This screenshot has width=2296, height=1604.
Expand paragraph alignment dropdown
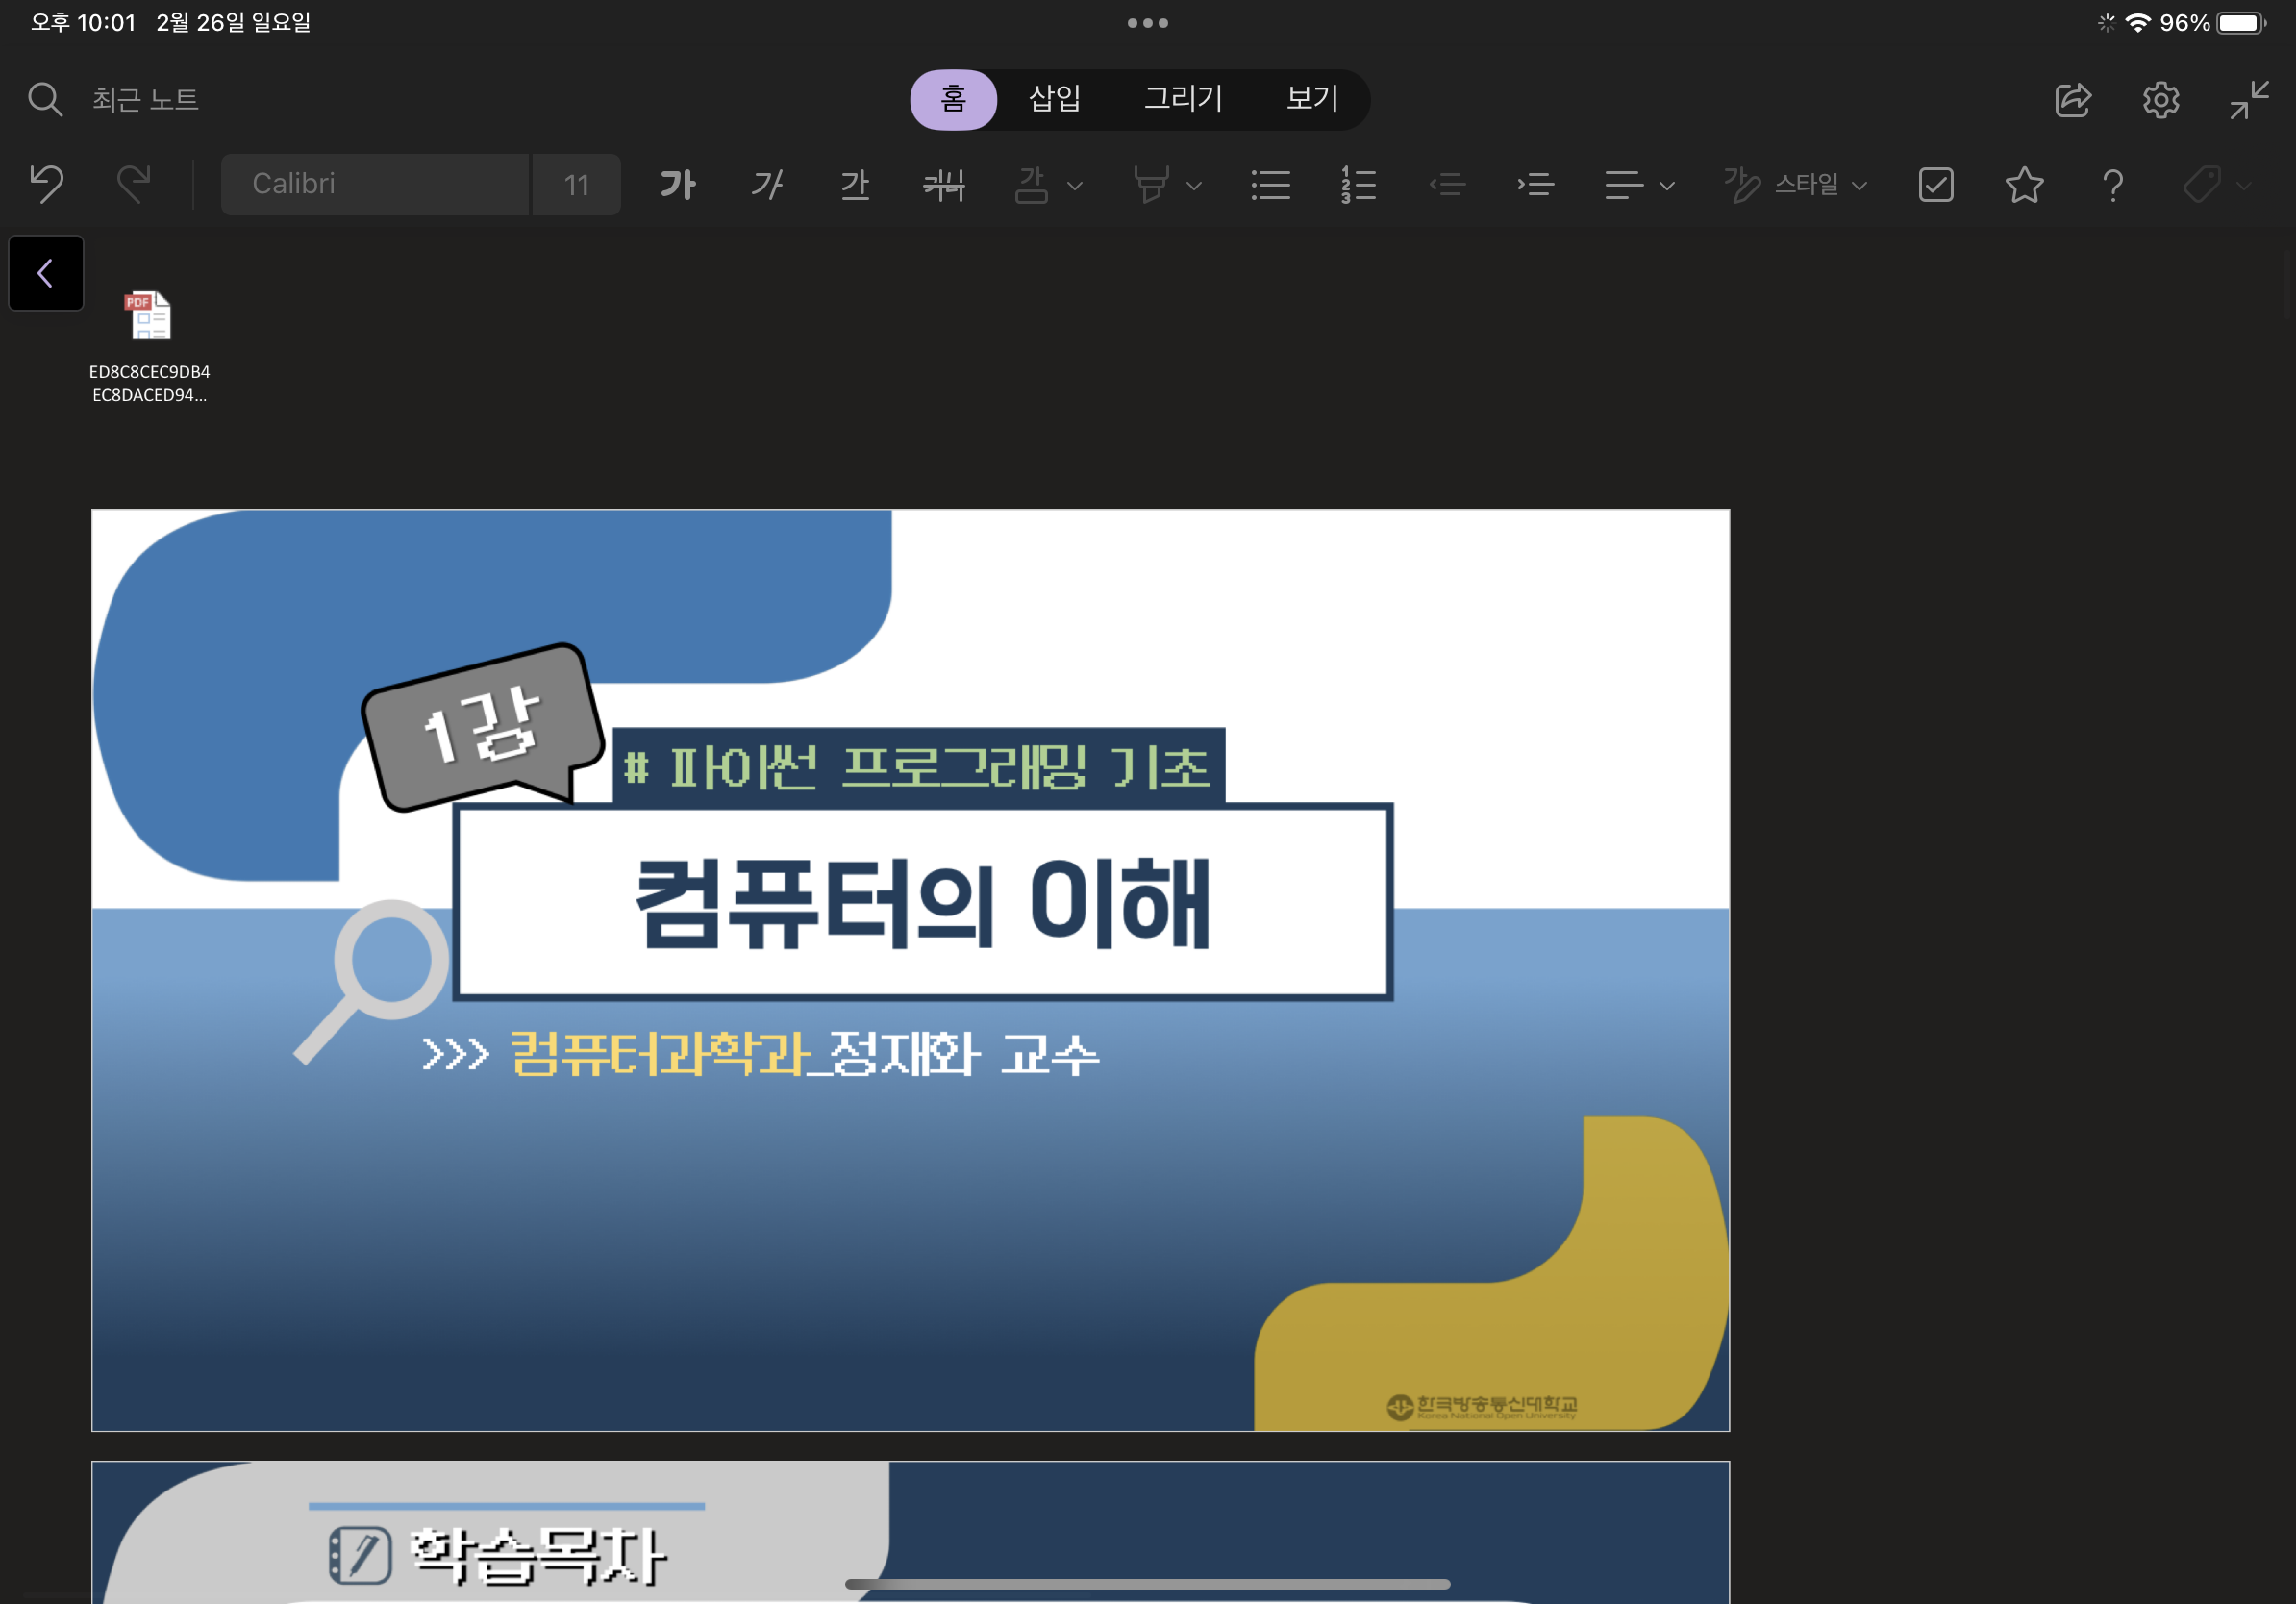click(x=1666, y=185)
